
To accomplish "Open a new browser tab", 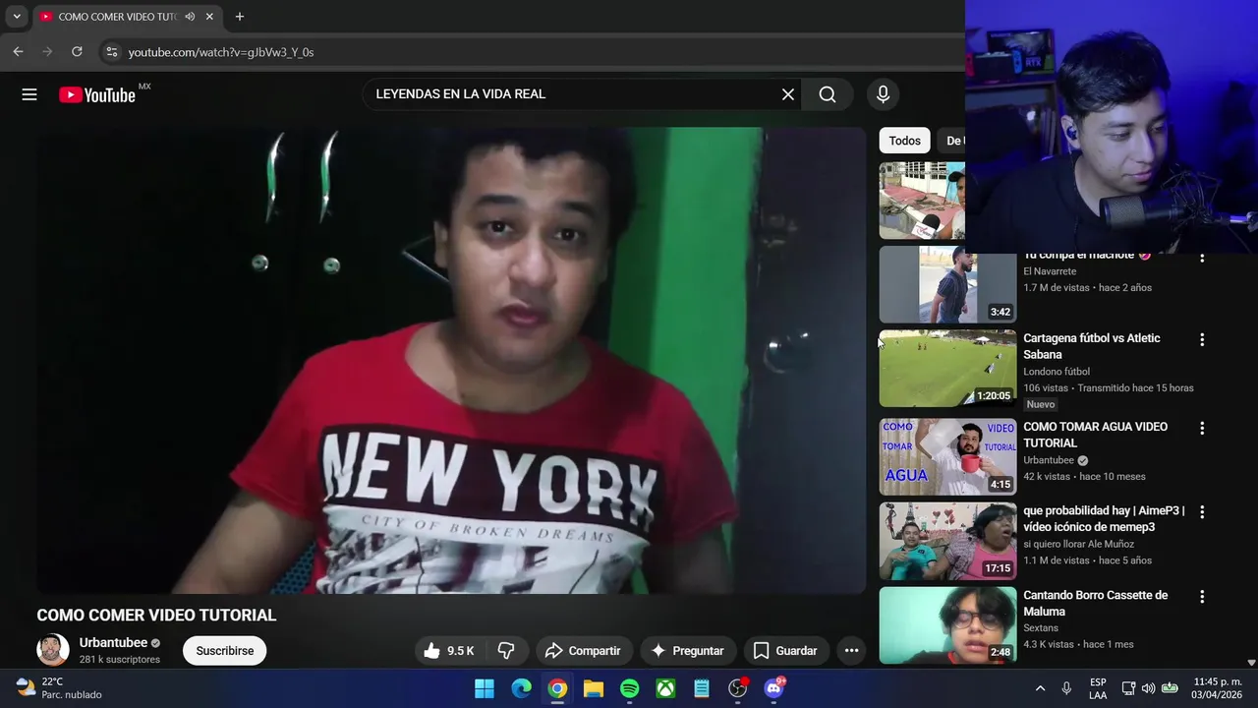I will (239, 17).
